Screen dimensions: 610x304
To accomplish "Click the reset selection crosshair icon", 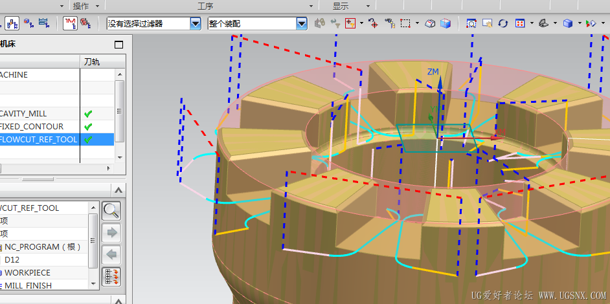I will point(374,23).
